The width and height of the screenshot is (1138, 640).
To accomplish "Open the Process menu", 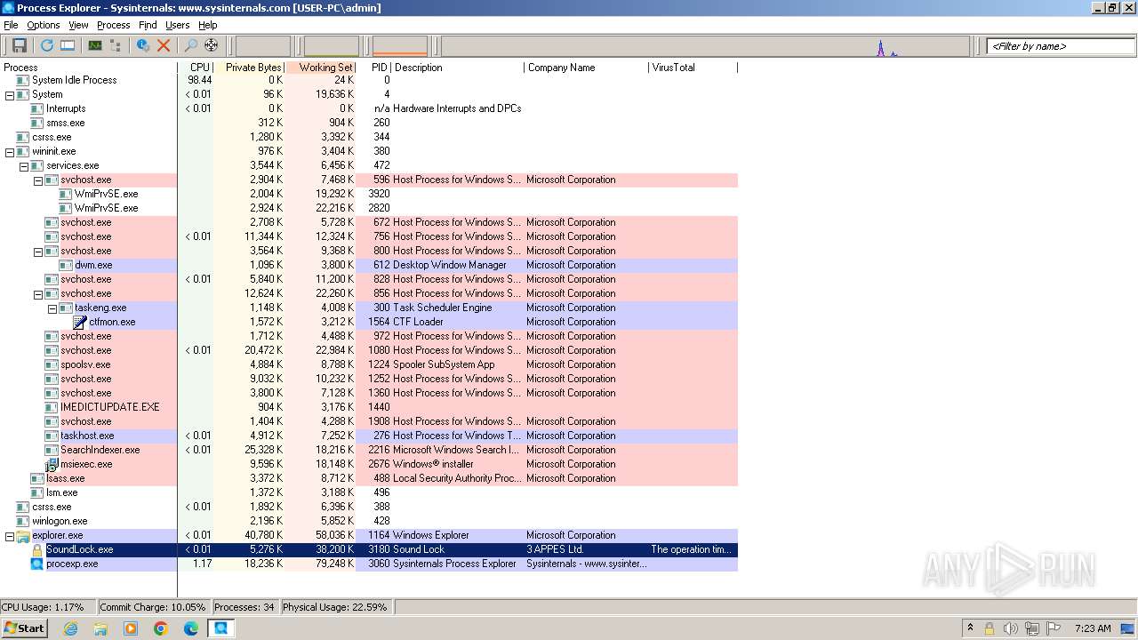I will click(x=113, y=25).
